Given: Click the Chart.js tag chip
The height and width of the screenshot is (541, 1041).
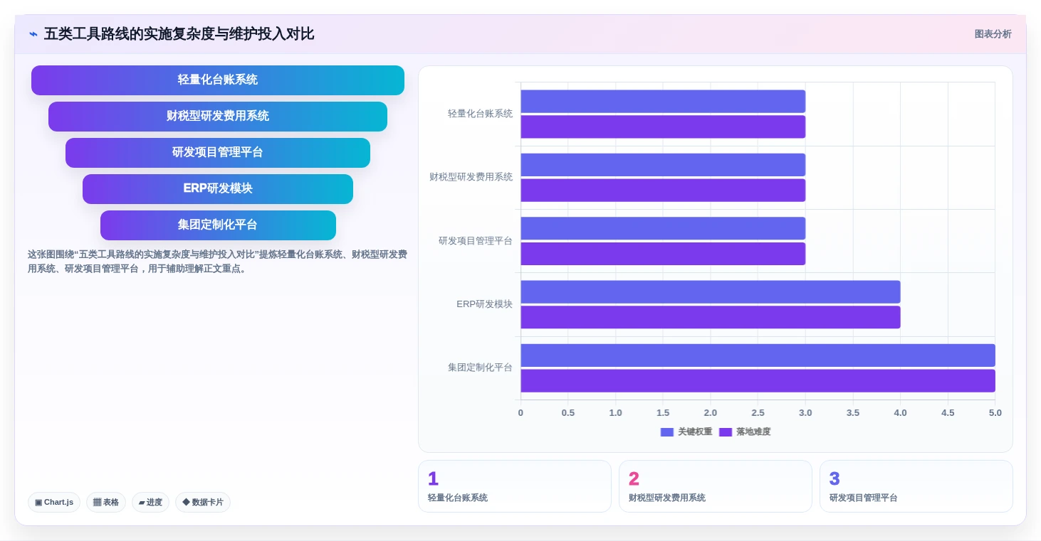Looking at the screenshot, I should point(54,502).
